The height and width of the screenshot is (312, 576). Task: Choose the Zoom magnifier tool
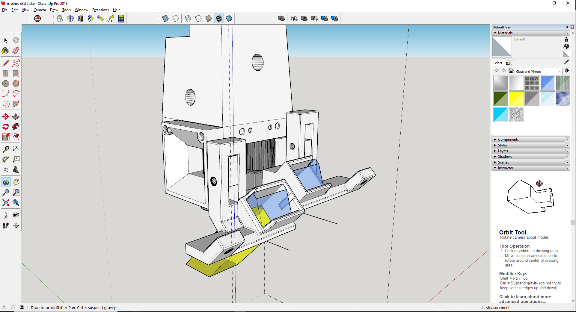pyautogui.click(x=6, y=193)
